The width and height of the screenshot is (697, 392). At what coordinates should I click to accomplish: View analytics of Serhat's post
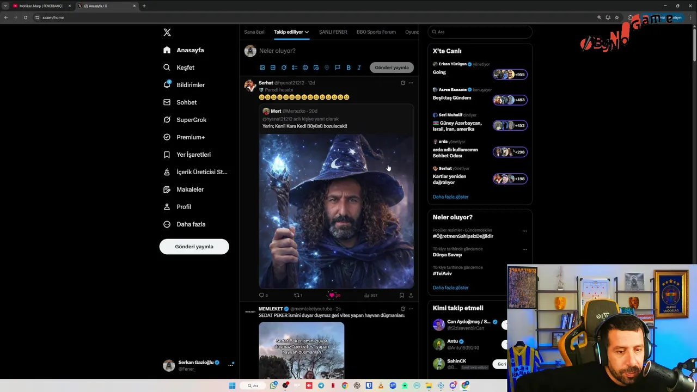pyautogui.click(x=370, y=295)
